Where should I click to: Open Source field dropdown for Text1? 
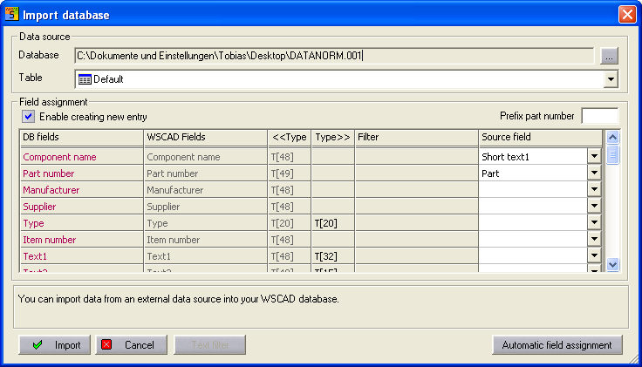point(594,255)
